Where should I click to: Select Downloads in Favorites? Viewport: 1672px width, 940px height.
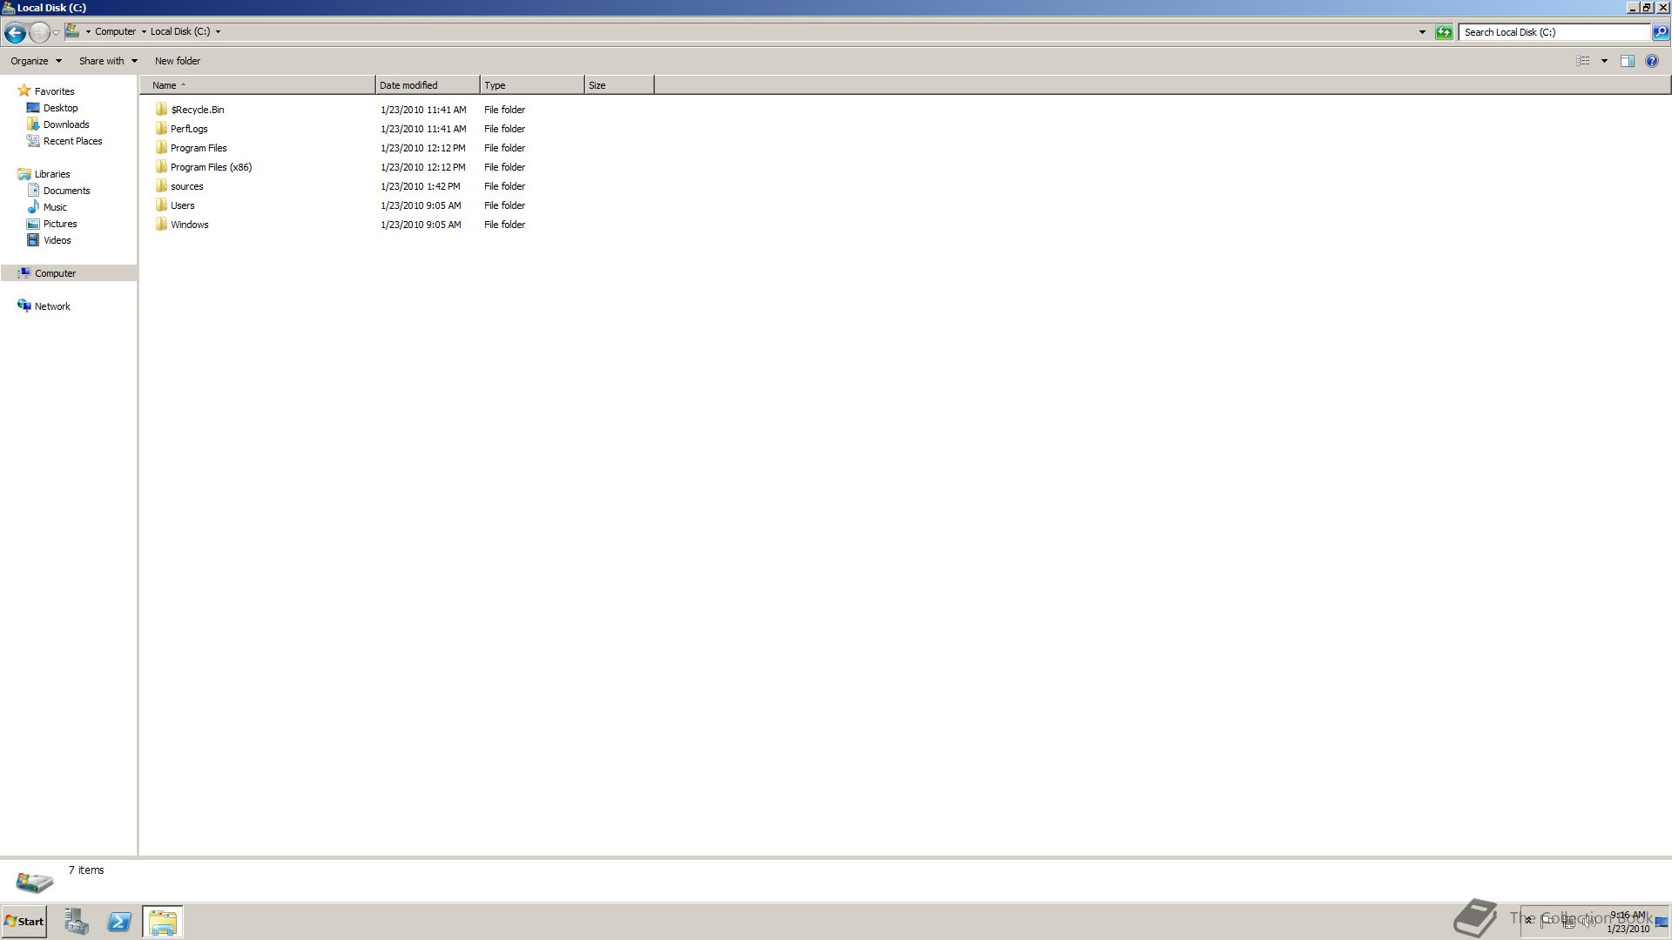tap(66, 124)
